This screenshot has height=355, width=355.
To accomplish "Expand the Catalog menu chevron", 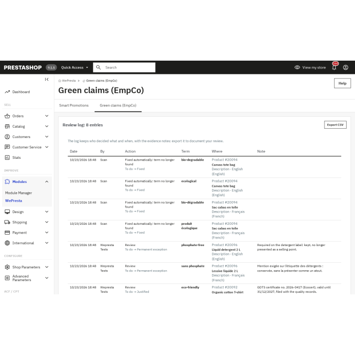I will click(47, 126).
